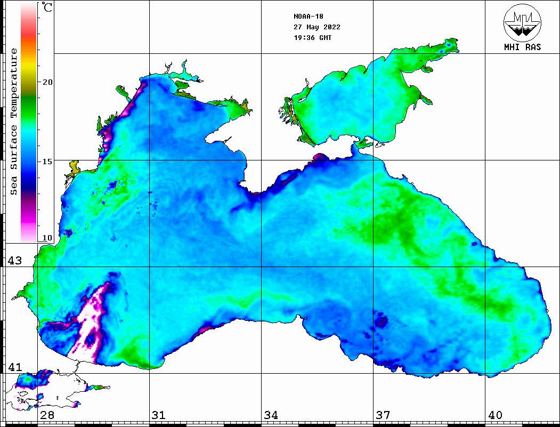Click longitude label '40'
Image resolution: width=560 pixels, height=427 pixels.
[495, 415]
